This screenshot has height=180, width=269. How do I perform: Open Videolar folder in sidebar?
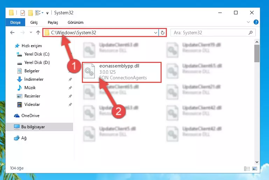tap(28, 105)
